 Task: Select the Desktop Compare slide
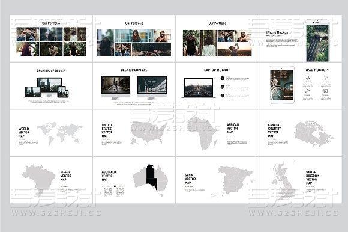pos(134,85)
